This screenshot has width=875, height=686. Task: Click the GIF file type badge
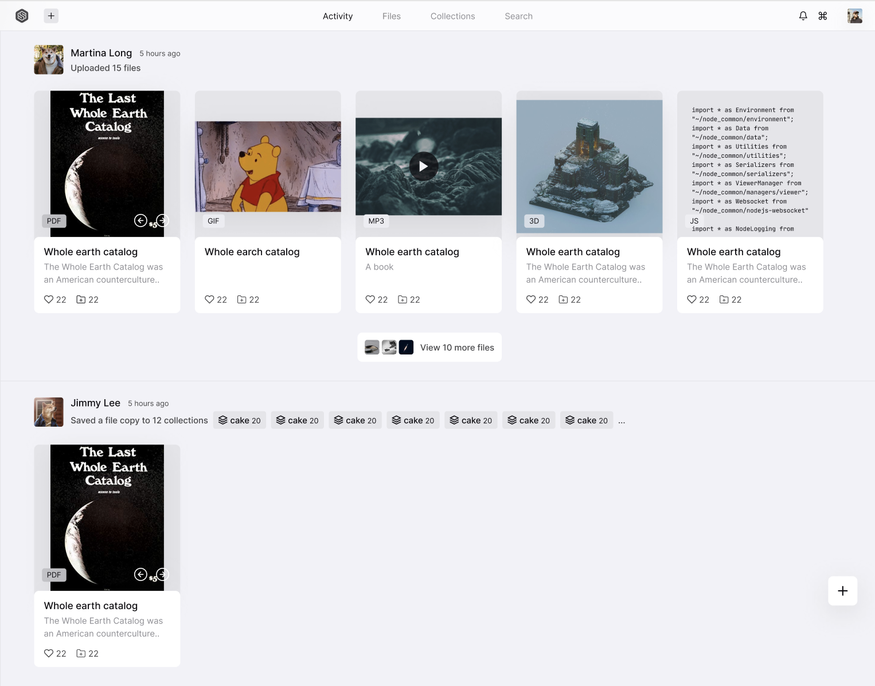[x=213, y=221]
